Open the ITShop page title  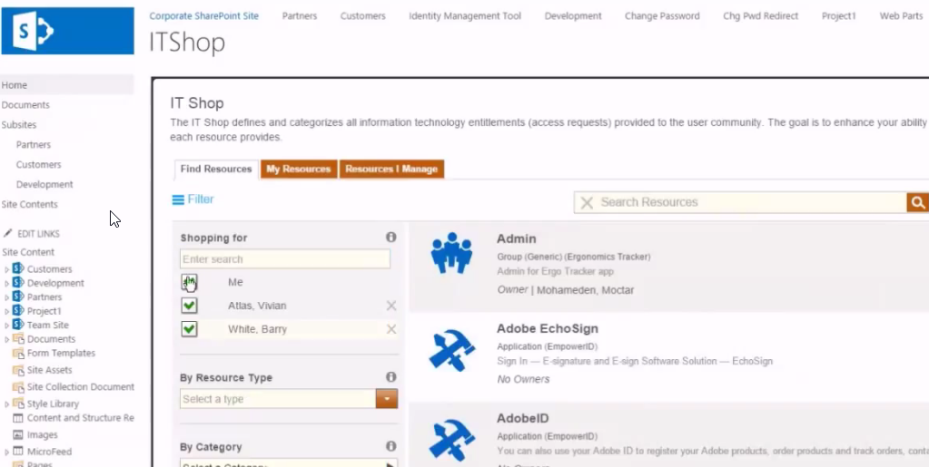(187, 43)
